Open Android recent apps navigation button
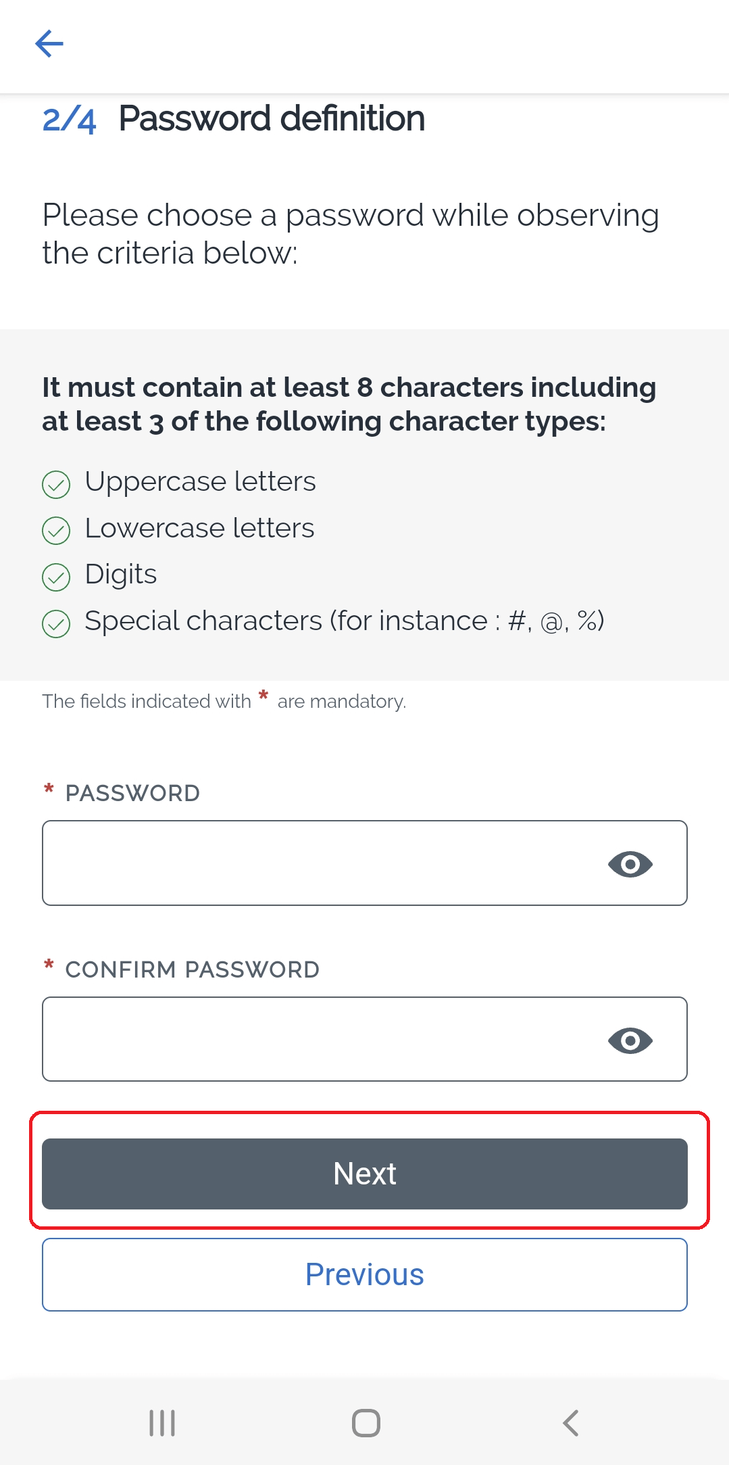729x1465 pixels. click(x=162, y=1422)
